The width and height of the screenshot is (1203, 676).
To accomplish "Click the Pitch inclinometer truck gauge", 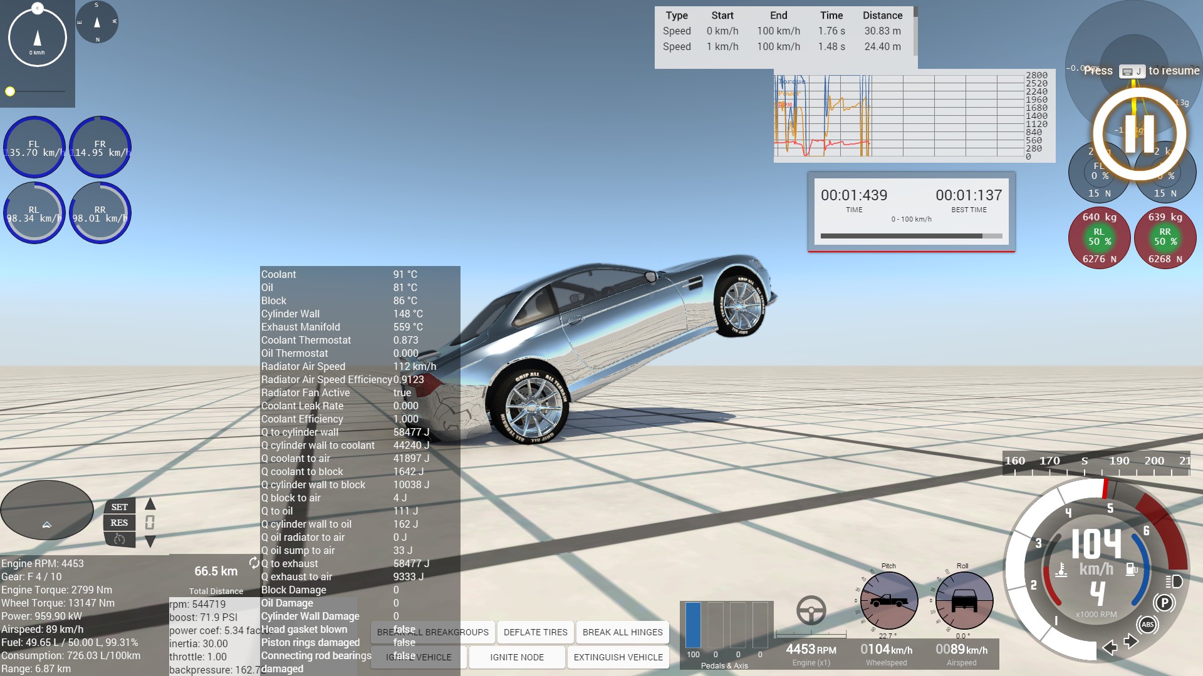I will coord(888,601).
